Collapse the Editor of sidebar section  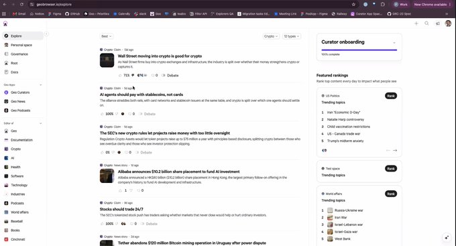pos(40,123)
